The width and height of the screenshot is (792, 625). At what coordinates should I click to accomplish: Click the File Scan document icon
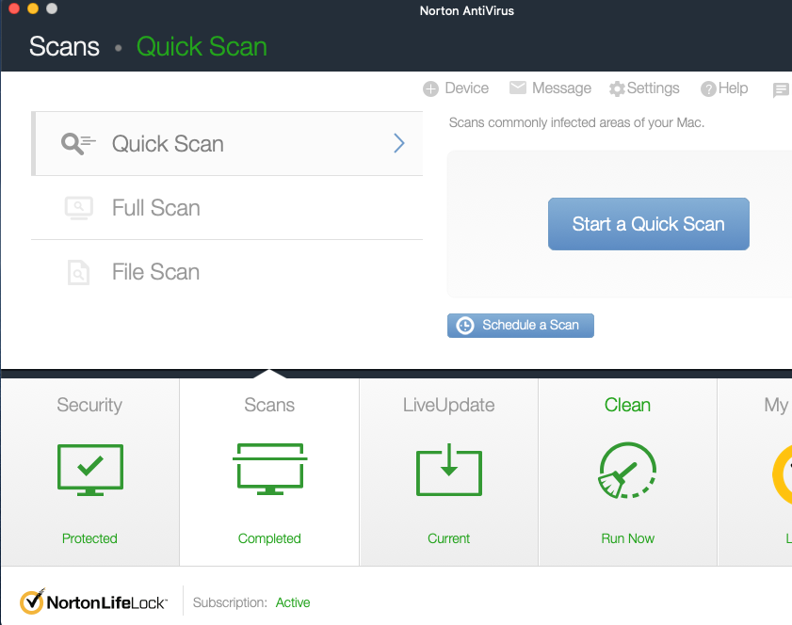tap(78, 272)
